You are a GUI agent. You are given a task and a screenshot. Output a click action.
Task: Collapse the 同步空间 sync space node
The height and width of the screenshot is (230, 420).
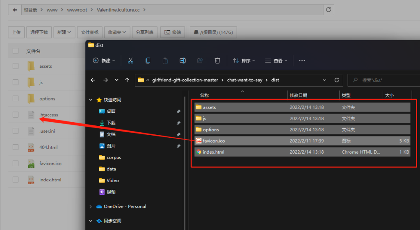(x=91, y=221)
